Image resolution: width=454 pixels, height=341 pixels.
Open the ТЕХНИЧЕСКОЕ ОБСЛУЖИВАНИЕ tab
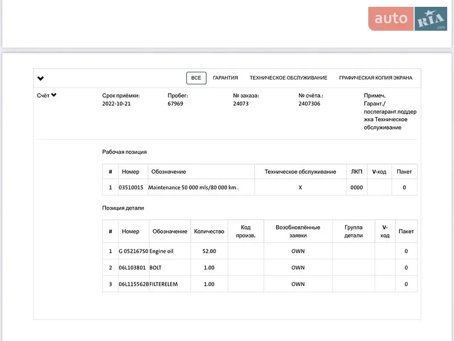click(288, 78)
